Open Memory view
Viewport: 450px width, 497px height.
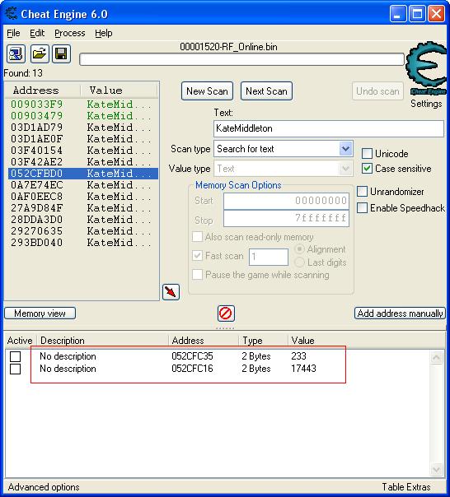pos(40,314)
